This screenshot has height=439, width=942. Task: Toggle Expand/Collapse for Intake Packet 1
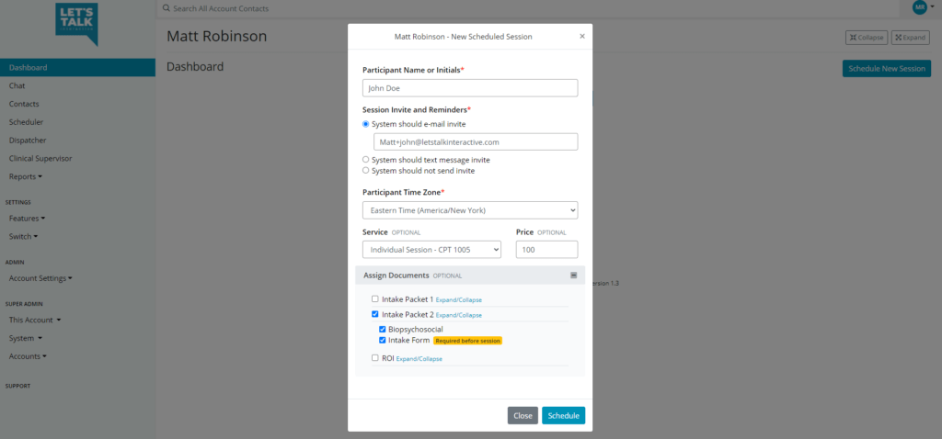coord(458,300)
